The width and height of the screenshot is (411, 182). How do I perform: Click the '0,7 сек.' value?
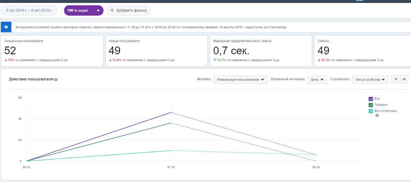231,51
